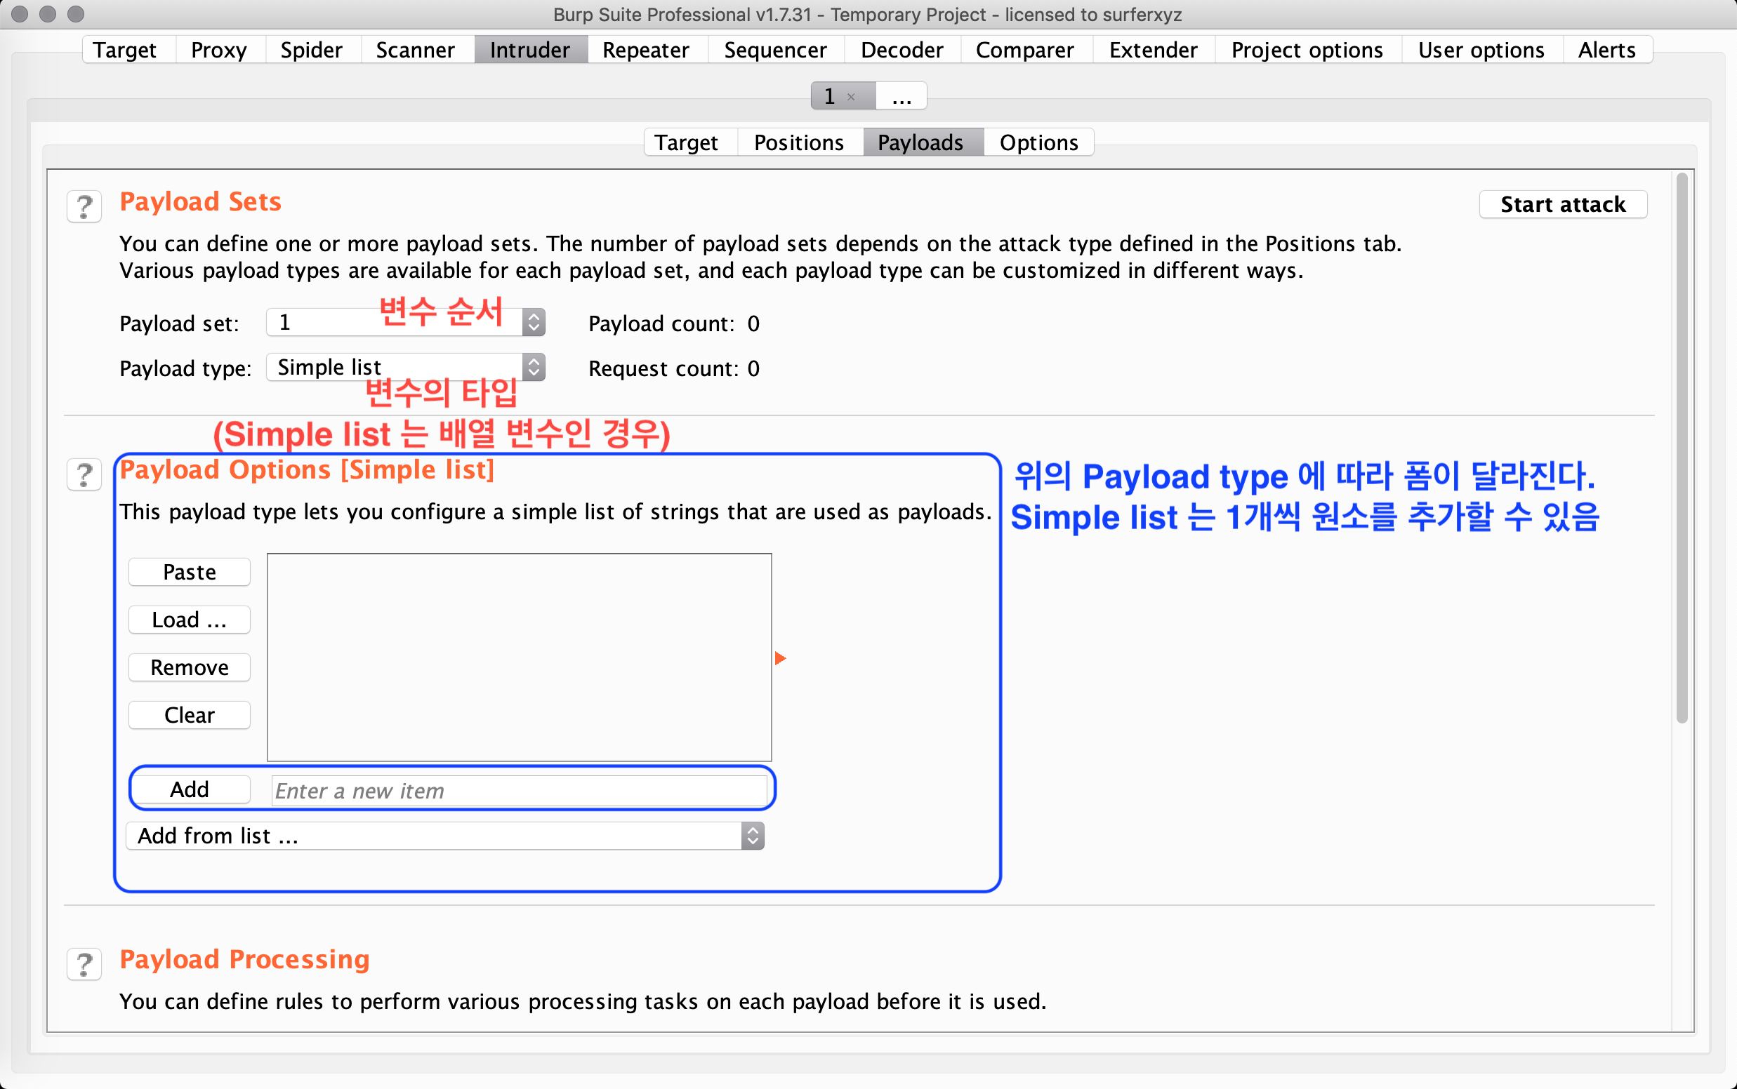The width and height of the screenshot is (1737, 1089).
Task: Click the Payload Sets help icon
Action: pyautogui.click(x=84, y=207)
